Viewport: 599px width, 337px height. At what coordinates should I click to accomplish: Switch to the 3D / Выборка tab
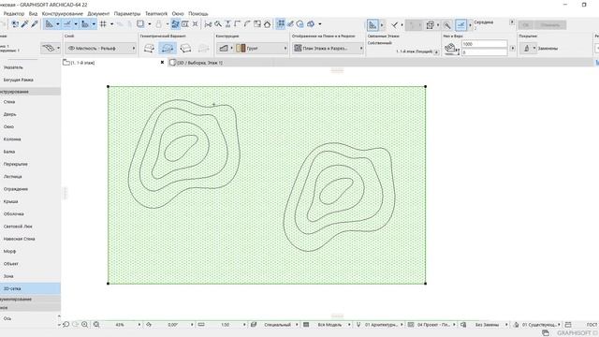[199, 63]
